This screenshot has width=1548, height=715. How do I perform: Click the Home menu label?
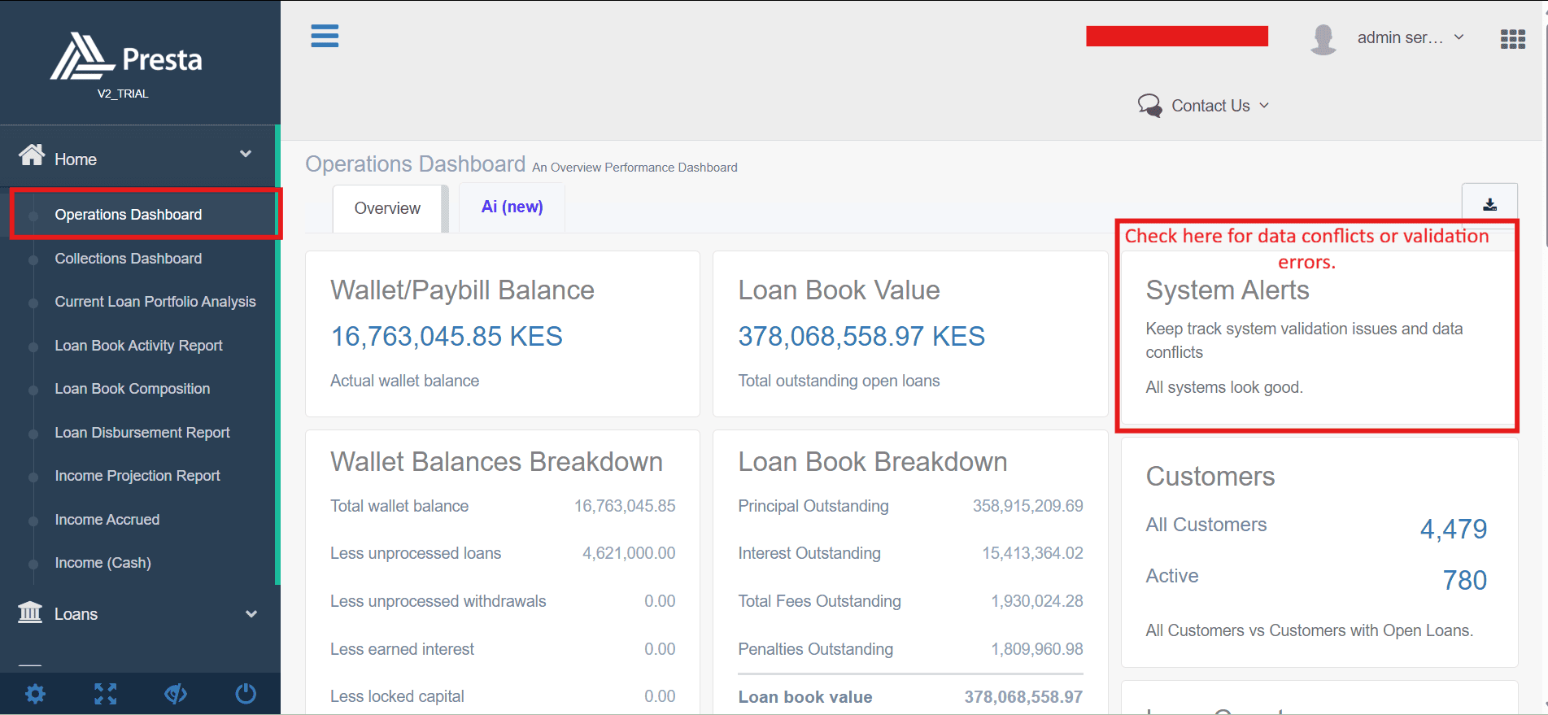(x=76, y=159)
